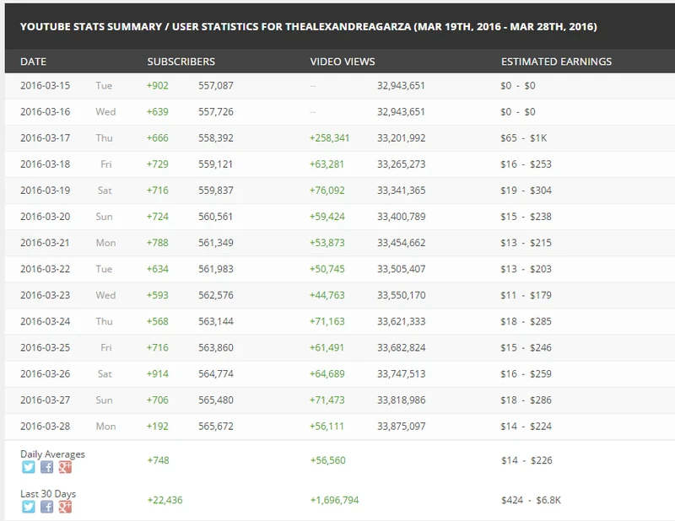This screenshot has width=675, height=521.
Task: Select date 2016-03-25
Action: coord(46,348)
